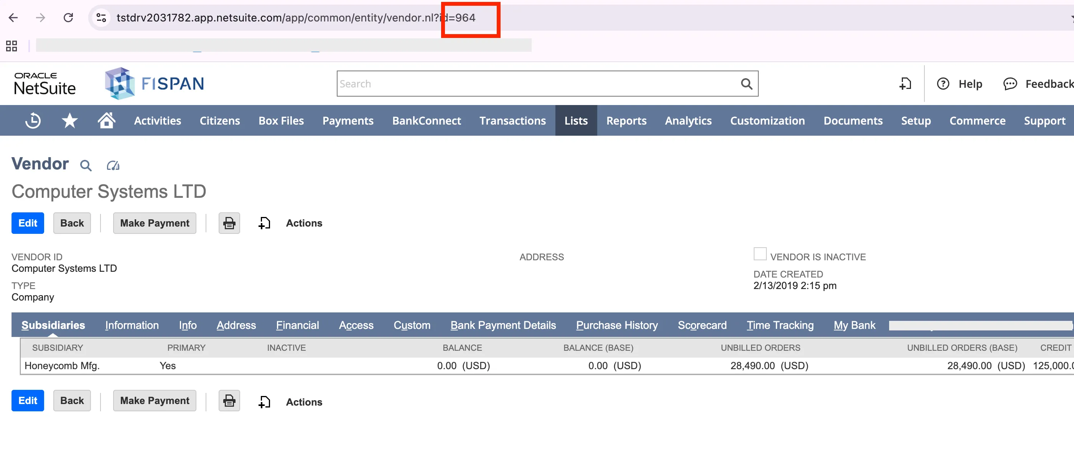Go to Home dashboard icon
This screenshot has height=460, width=1074.
click(x=106, y=120)
